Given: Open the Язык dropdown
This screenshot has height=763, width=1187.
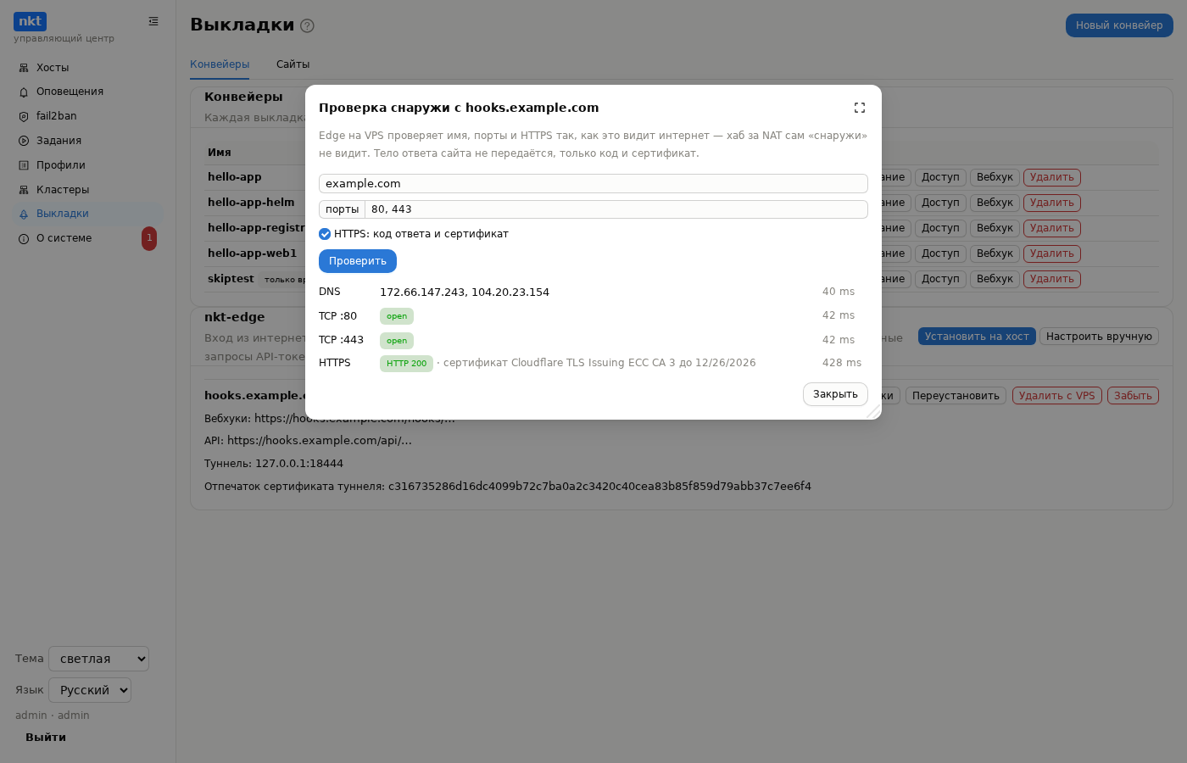Looking at the screenshot, I should (90, 690).
